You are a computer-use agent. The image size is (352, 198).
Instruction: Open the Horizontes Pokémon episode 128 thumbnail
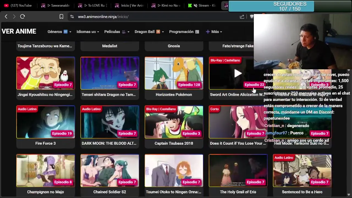coord(174,73)
